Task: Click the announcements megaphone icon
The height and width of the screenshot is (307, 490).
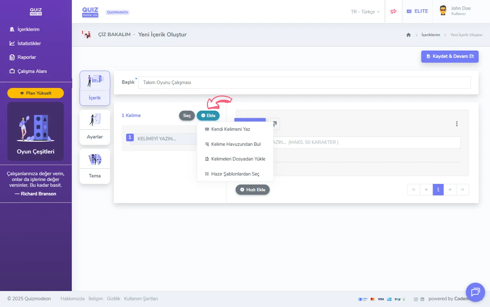Action: tap(393, 12)
